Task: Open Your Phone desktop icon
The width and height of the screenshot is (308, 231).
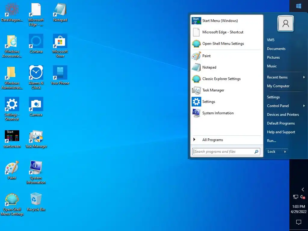Action: pos(60,75)
